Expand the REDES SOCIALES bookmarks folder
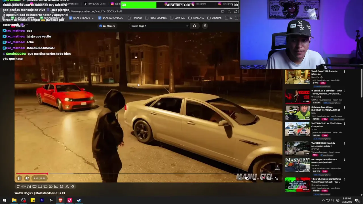The height and width of the screenshot is (204, 363). point(156,18)
